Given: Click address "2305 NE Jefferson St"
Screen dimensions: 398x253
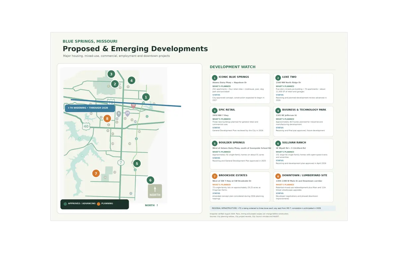Looking at the screenshot, I should (286, 115).
